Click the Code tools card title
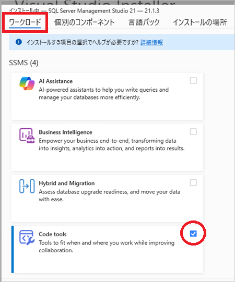The image size is (235, 282). [x=53, y=234]
